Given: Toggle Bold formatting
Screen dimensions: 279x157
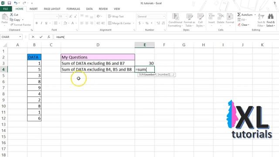Looking at the screenshot, I should pyautogui.click(x=37, y=23).
